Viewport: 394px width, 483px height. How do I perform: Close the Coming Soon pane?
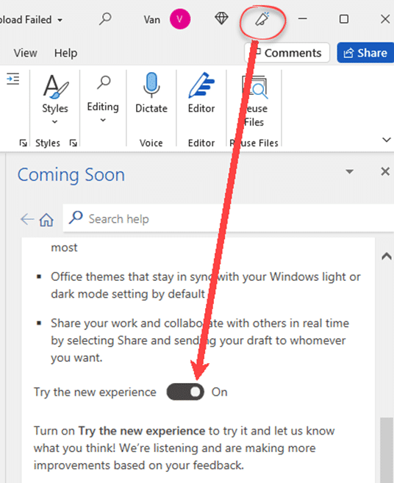(x=385, y=171)
